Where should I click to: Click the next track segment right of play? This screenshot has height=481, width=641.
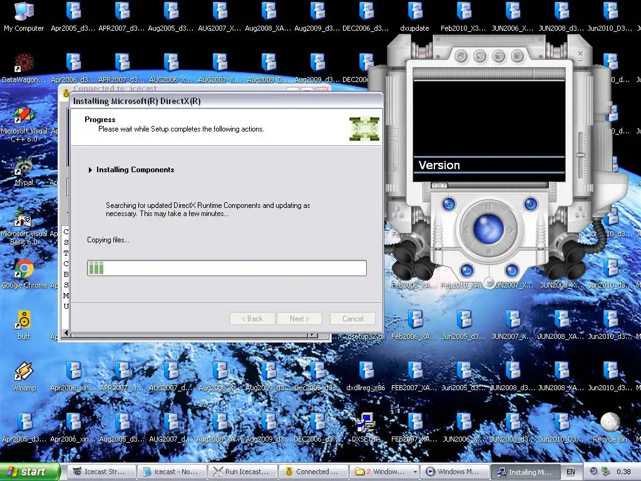(510, 229)
